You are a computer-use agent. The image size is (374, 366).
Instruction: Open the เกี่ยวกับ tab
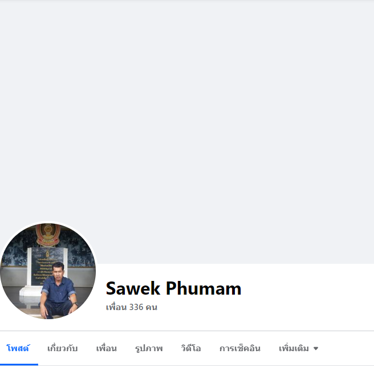pyautogui.click(x=63, y=348)
